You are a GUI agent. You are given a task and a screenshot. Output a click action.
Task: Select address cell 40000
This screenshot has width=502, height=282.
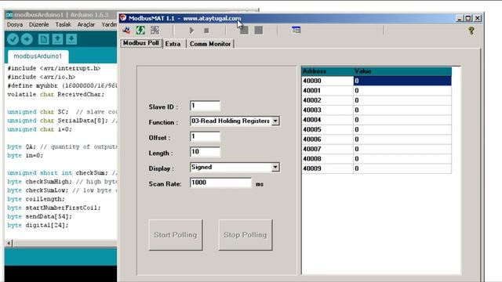[x=327, y=81]
